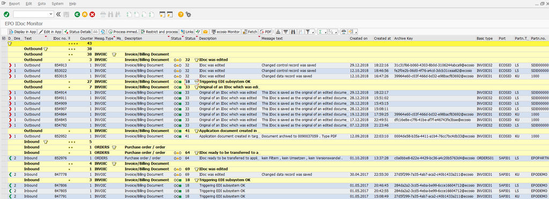Click the Set Filter funnel icon

[307, 32]
